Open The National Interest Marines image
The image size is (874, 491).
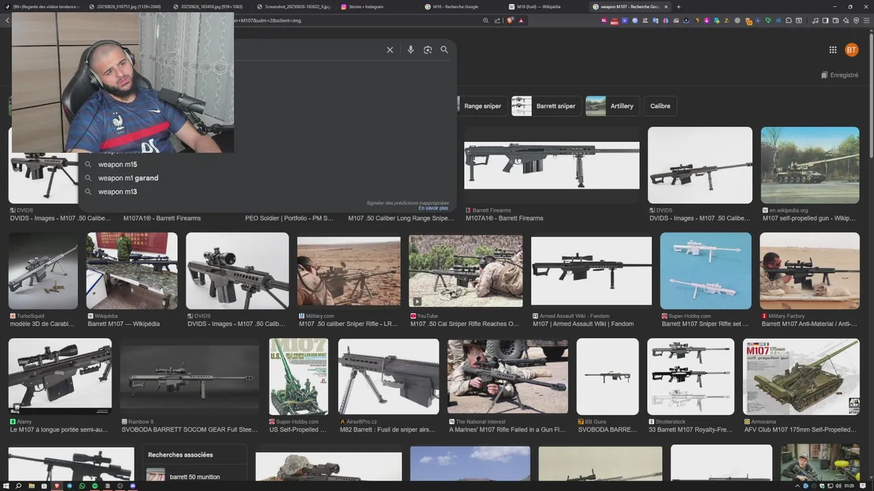tap(508, 376)
